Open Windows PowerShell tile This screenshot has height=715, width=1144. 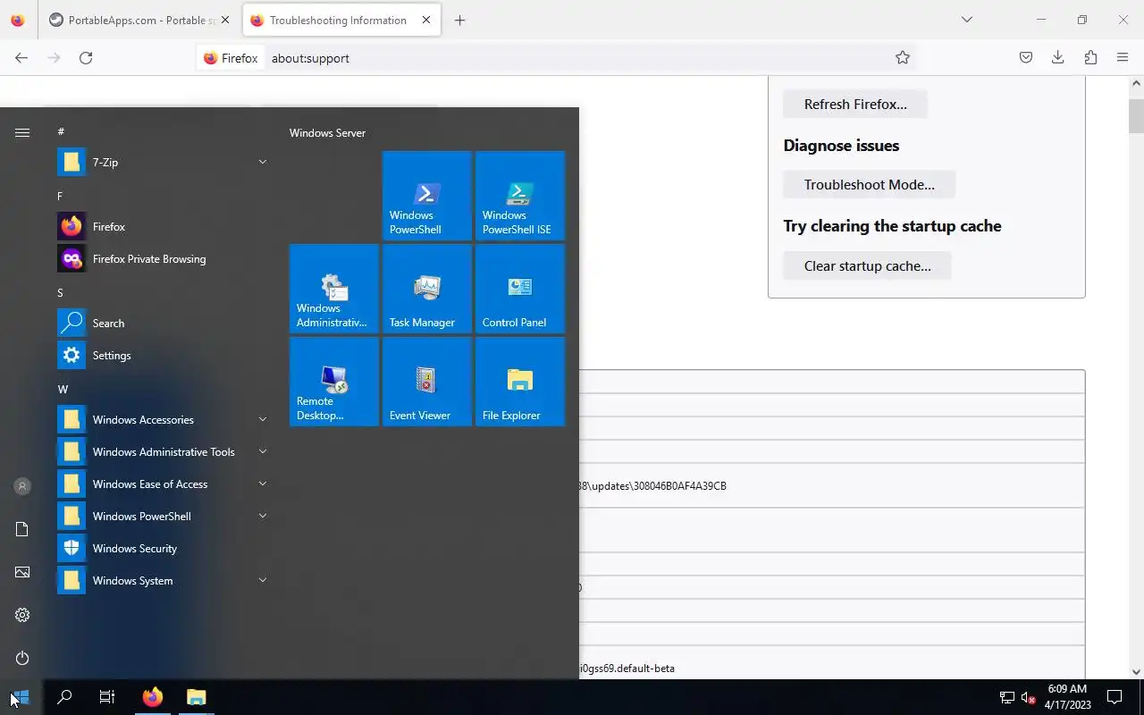(427, 196)
